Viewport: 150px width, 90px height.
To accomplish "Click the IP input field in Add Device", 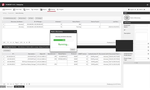I will pyautogui.click(x=141, y=30).
